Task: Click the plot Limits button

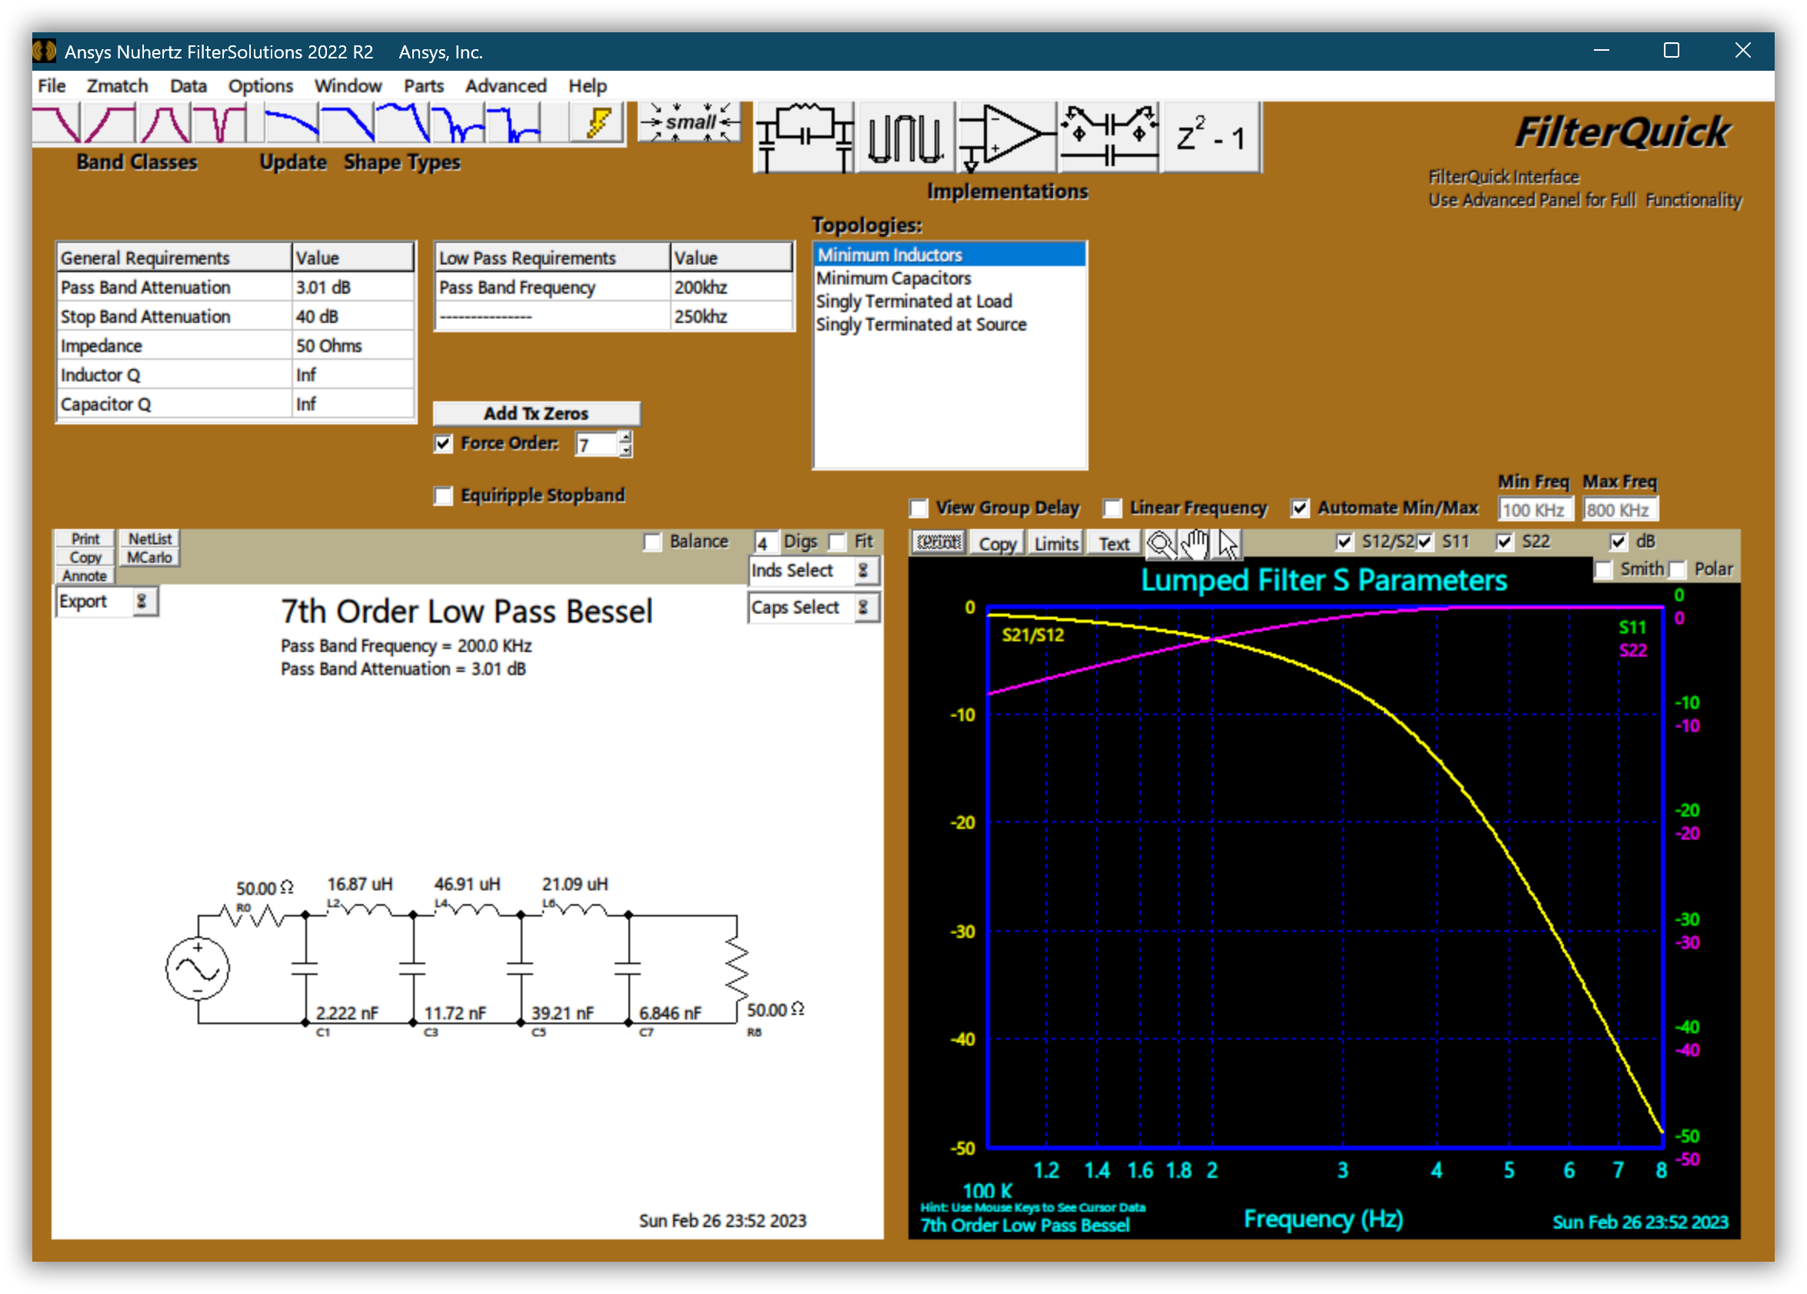Action: tap(1056, 544)
